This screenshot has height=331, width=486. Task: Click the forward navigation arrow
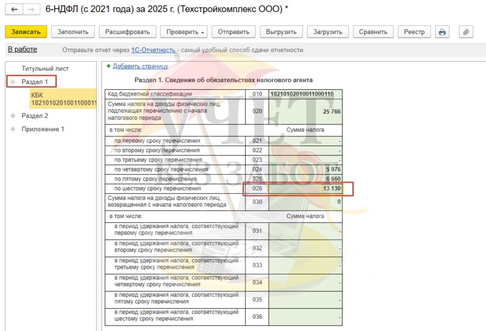point(31,10)
